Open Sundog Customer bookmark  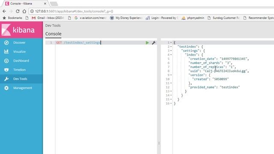pos(223,18)
